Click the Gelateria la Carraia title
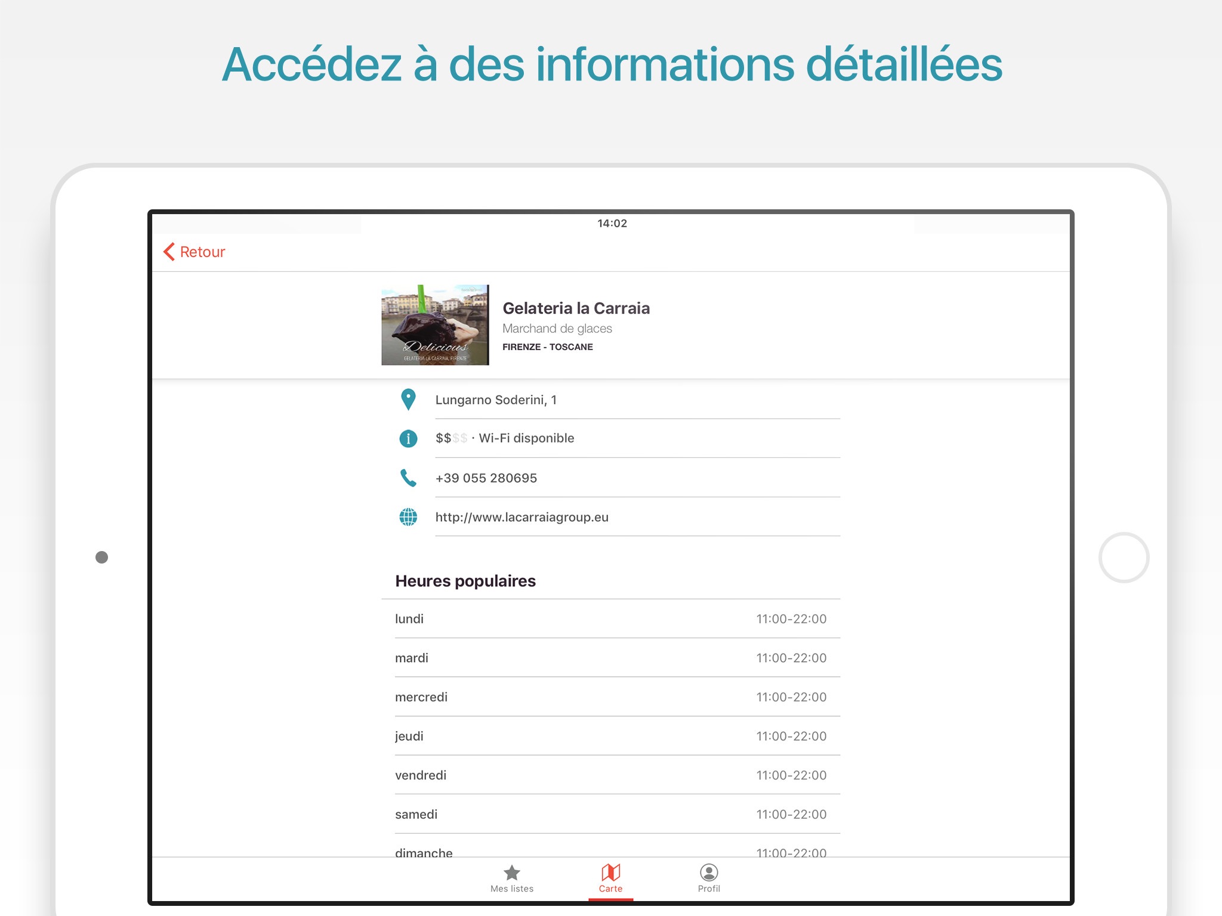Image resolution: width=1222 pixels, height=916 pixels. point(576,308)
